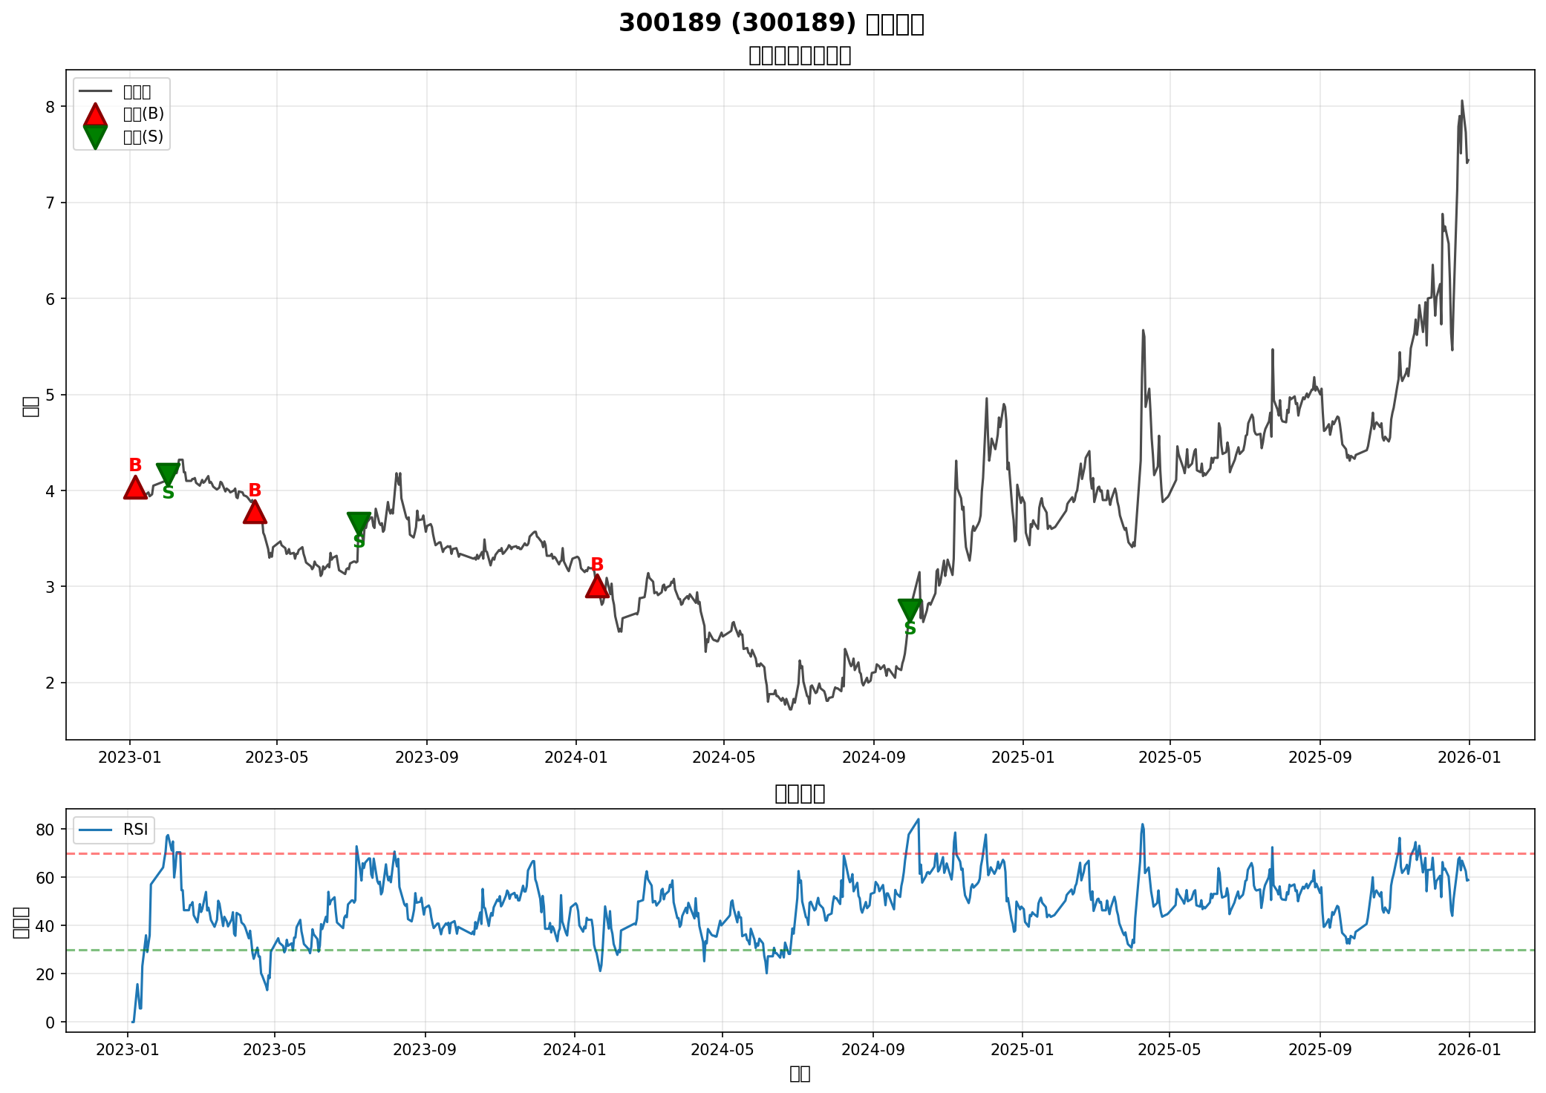This screenshot has width=1546, height=1093.
Task: Select the red buy triangle near 2023-04
Action: [255, 512]
